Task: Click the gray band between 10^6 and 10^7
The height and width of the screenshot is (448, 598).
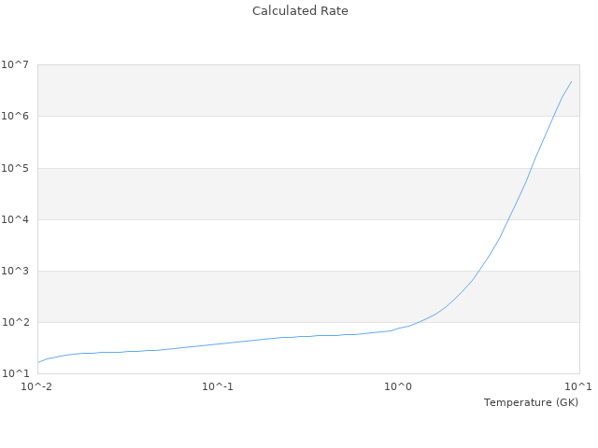Action: (x=280, y=91)
